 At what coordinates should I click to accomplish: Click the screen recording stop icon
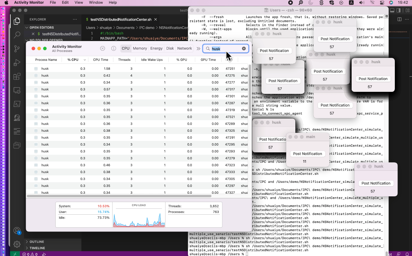291,2
